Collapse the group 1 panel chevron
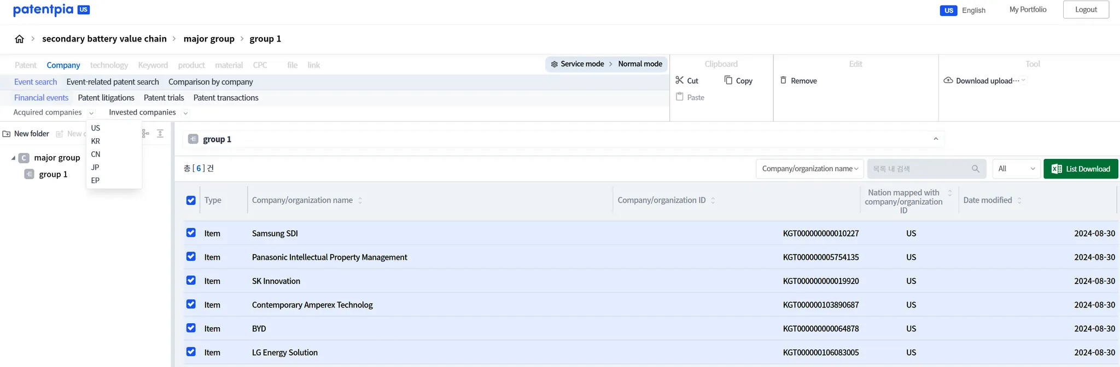 pos(936,139)
